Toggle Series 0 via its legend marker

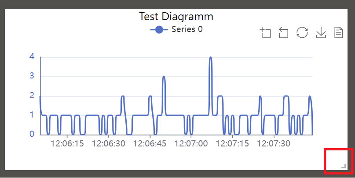159,30
